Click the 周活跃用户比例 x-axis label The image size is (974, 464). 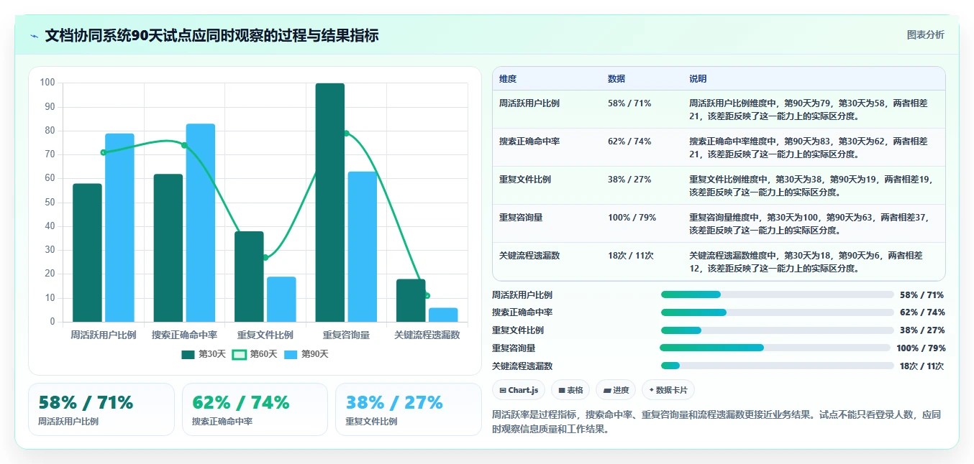click(x=104, y=335)
